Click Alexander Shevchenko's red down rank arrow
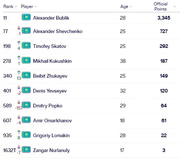 point(19,28)
